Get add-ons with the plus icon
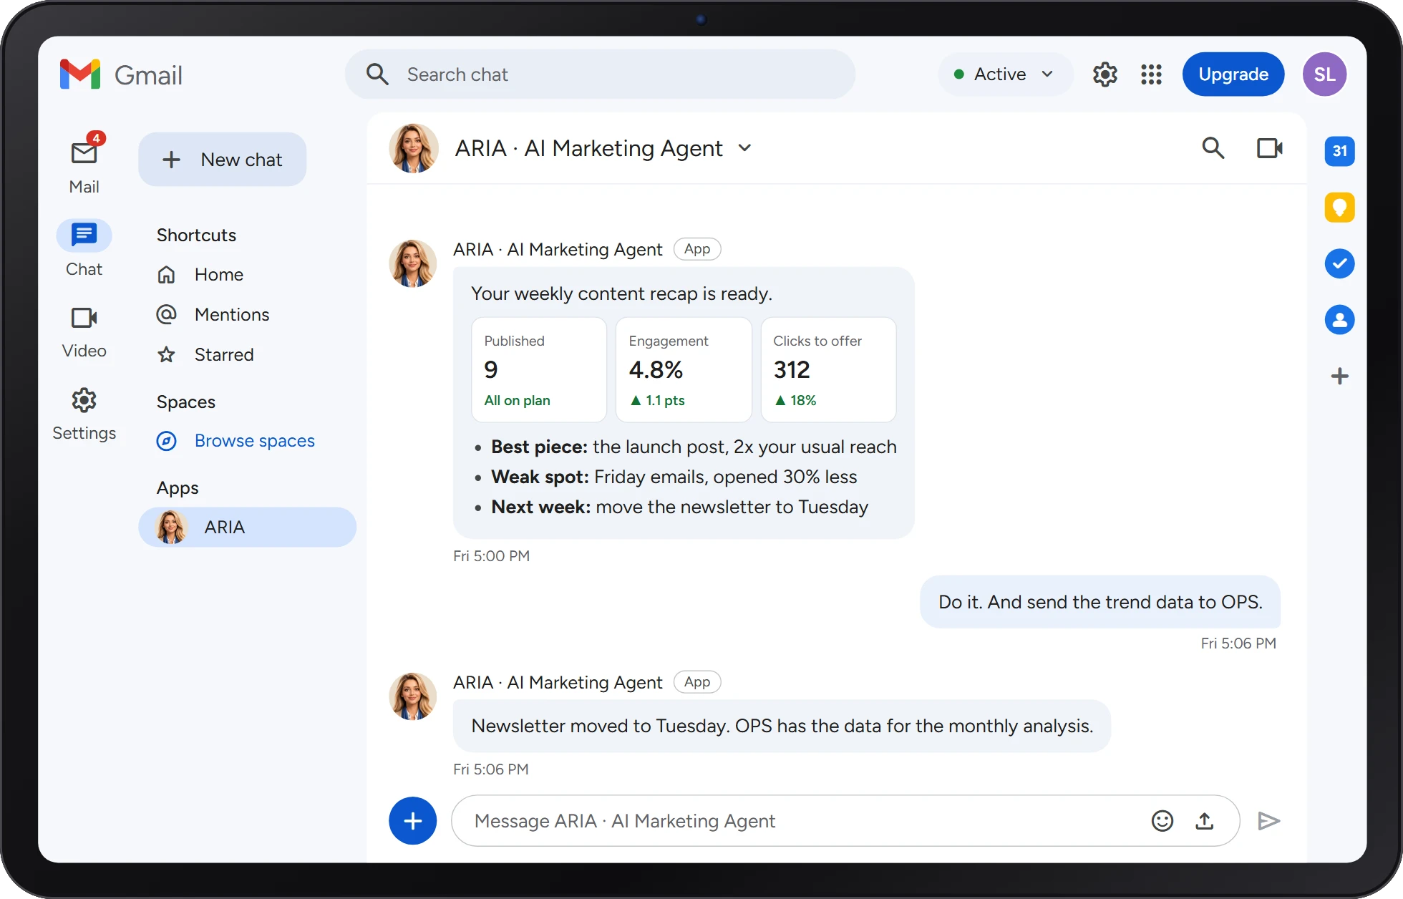Image resolution: width=1403 pixels, height=899 pixels. 1339,376
